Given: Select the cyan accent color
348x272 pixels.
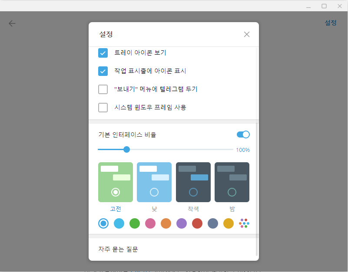Looking at the screenshot, I should click(x=119, y=223).
